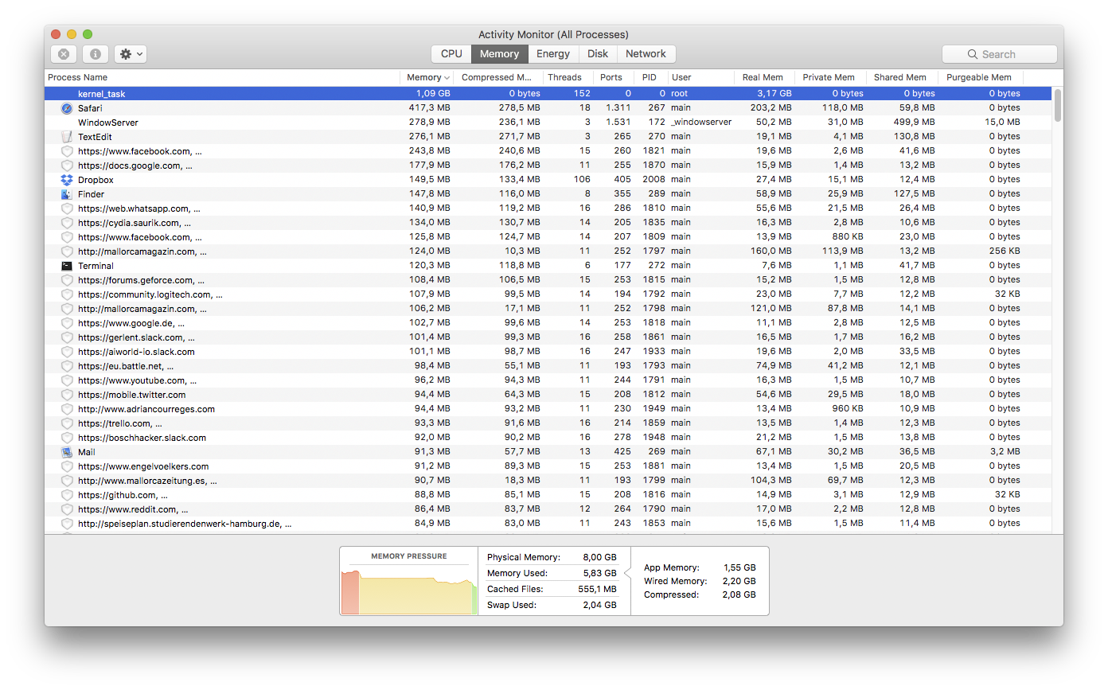This screenshot has height=690, width=1108.
Task: Select the kernel_task process name
Action: [x=102, y=94]
